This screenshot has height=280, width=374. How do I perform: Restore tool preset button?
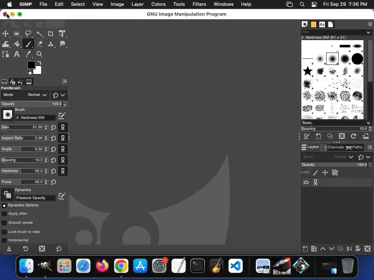[x=26, y=249]
